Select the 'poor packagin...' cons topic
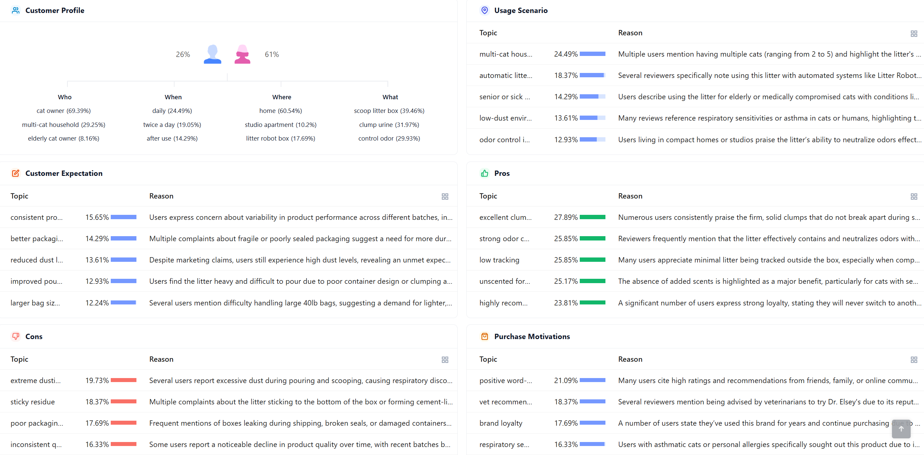Image resolution: width=924 pixels, height=455 pixels. point(37,423)
